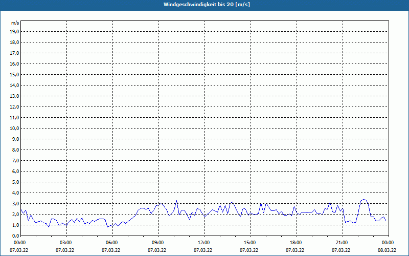Click the '7,0' y-axis label
The image size is (409, 256).
click(x=15, y=161)
